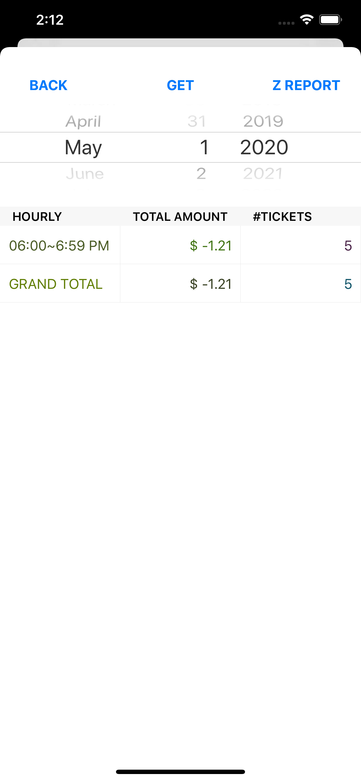The image size is (361, 781).
Task: Pick day 2 in the date wheel
Action: click(x=201, y=174)
